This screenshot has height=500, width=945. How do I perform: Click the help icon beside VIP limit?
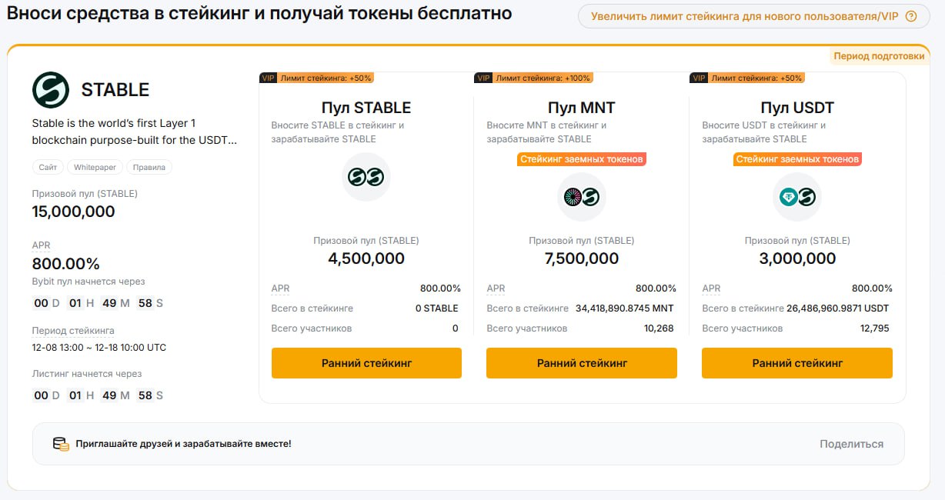point(912,16)
